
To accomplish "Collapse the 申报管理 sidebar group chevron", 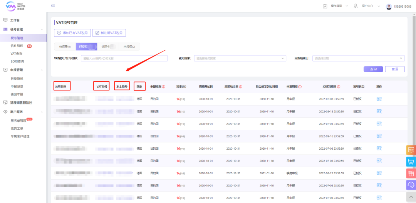I will pyautogui.click(x=42, y=70).
